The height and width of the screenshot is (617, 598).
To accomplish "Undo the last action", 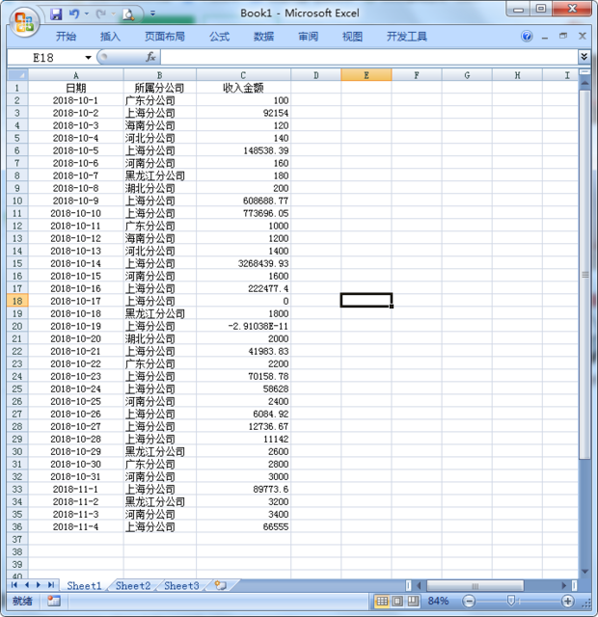I will tap(74, 14).
